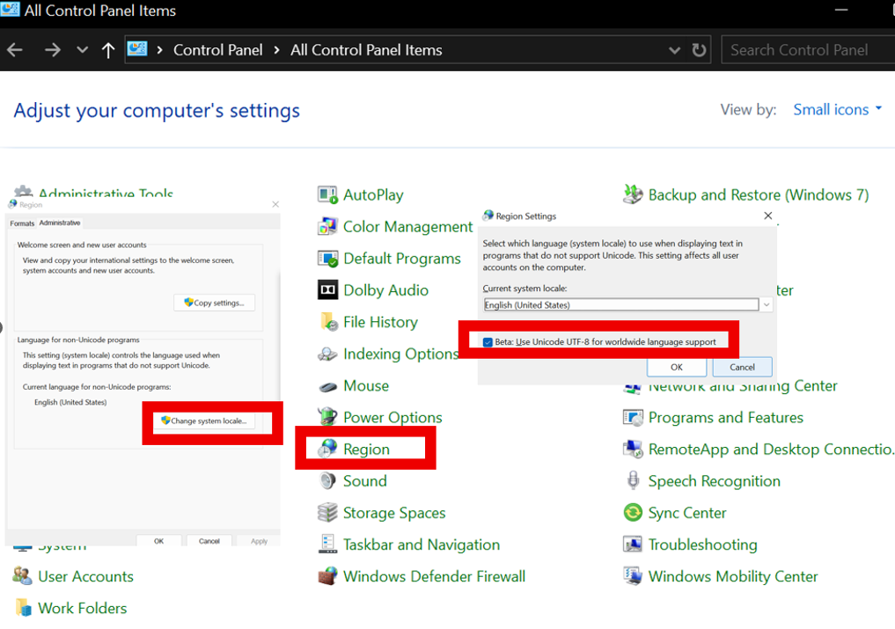Screen dimensions: 895x629
Task: Click the Windows Defender Firewall icon
Action: [x=327, y=576]
